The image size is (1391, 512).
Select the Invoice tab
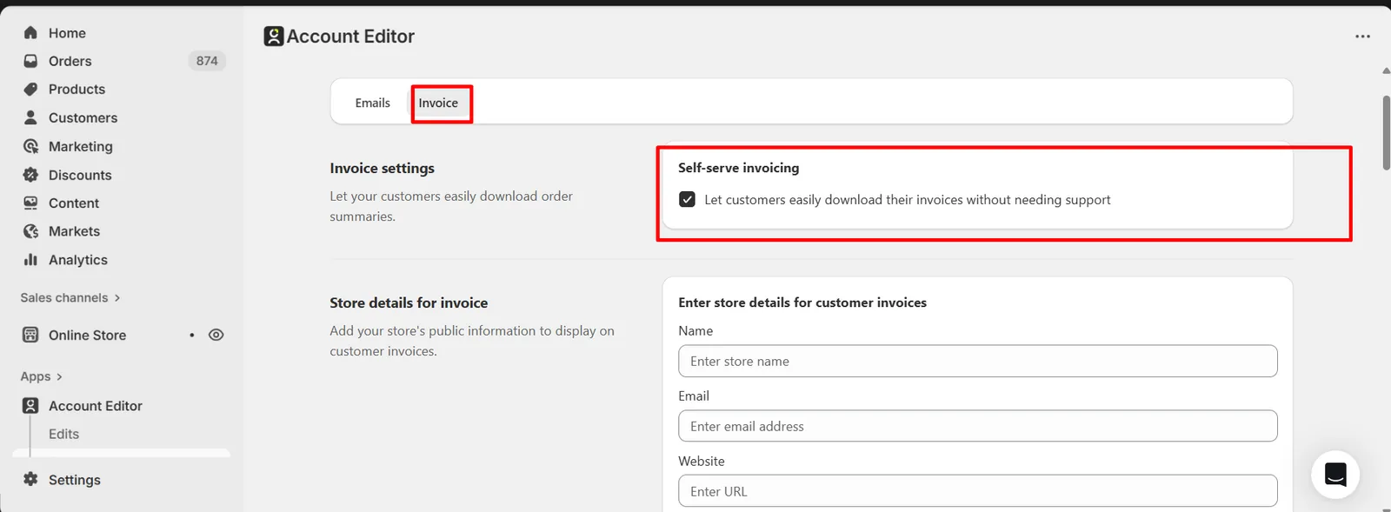pos(438,103)
